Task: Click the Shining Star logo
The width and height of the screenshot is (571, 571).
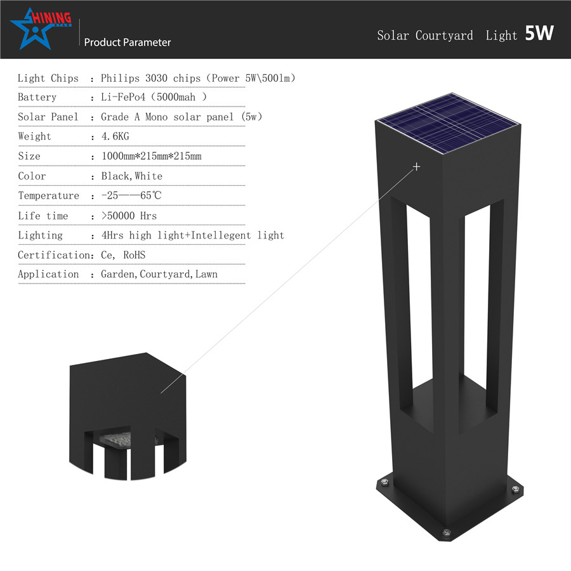Action: (41, 29)
